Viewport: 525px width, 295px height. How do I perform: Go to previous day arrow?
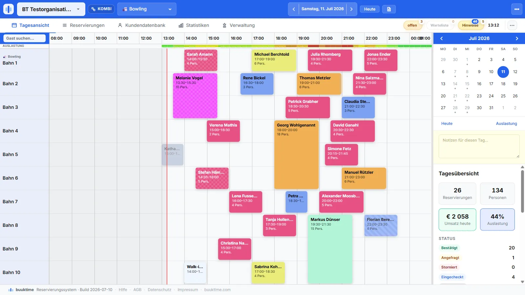[294, 9]
